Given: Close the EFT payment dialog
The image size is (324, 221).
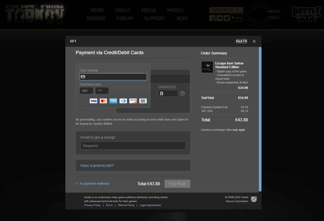Looking at the screenshot, I should click(254, 41).
